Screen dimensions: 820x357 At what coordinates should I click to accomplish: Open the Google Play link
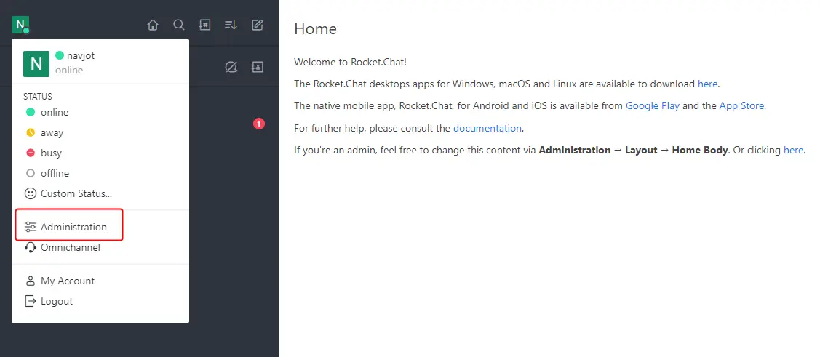[x=653, y=105]
